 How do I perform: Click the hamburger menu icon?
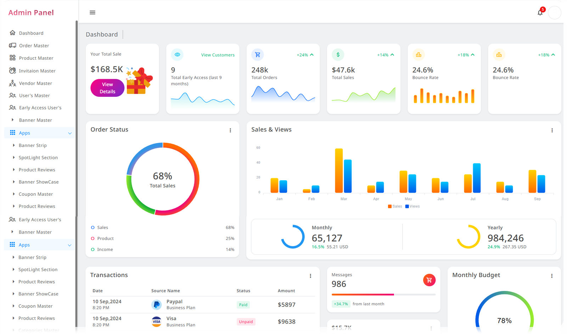pyautogui.click(x=92, y=13)
